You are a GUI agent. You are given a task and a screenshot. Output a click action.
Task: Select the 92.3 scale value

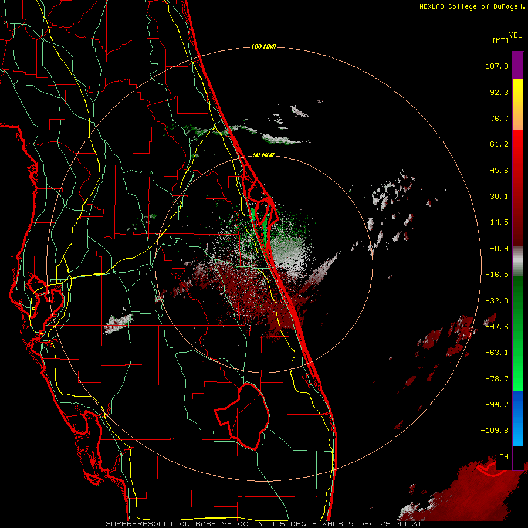point(499,92)
